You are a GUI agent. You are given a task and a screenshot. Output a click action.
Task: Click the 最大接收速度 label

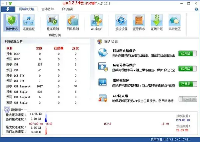[16, 115]
